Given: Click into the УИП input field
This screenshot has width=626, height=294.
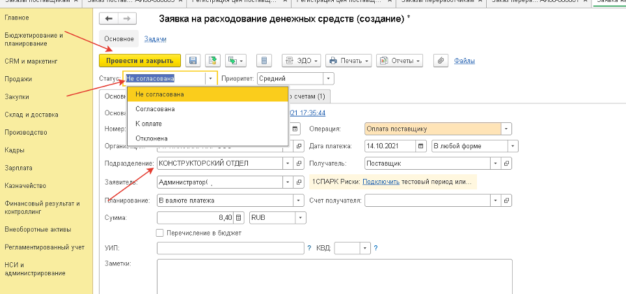Looking at the screenshot, I should click(x=231, y=248).
